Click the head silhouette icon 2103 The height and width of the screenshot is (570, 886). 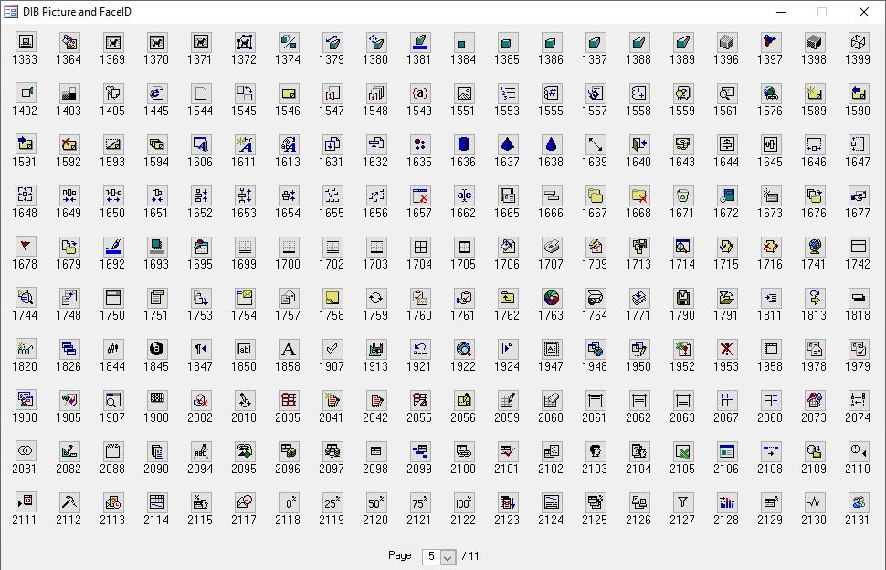[595, 451]
